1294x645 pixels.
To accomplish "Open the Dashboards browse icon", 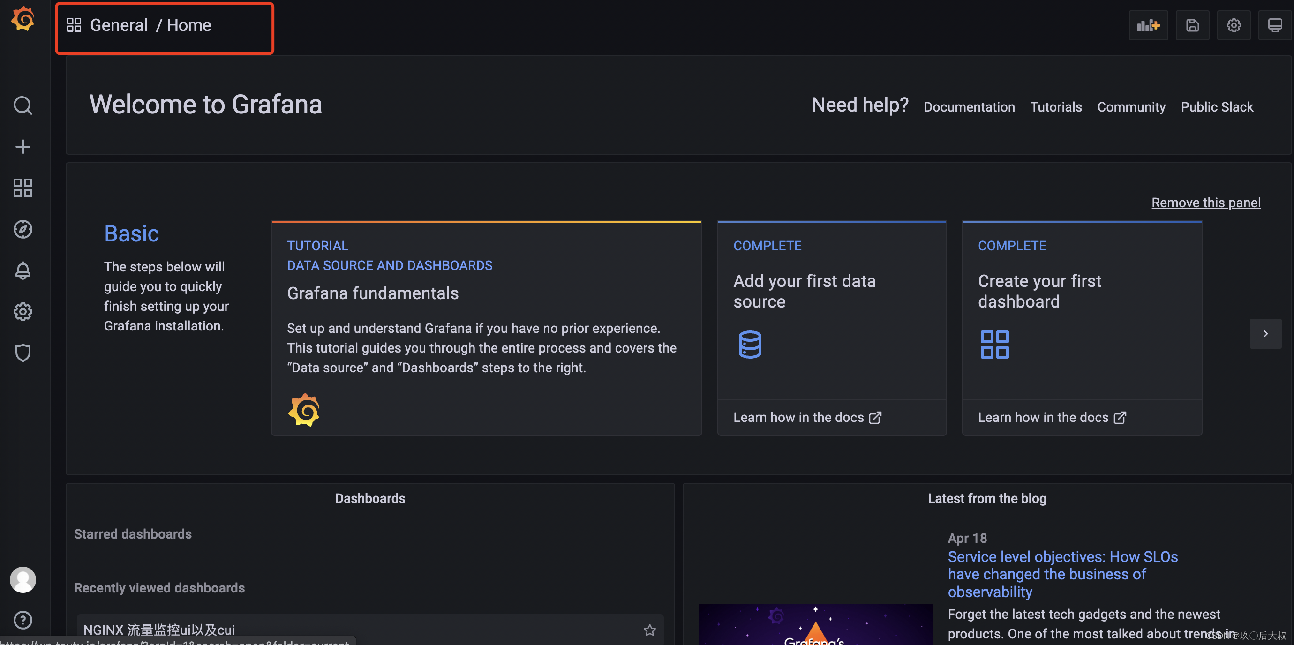I will pos(23,188).
